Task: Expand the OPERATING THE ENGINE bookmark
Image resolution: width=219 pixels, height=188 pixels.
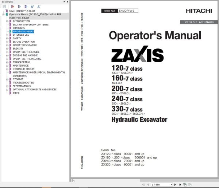Action: tap(7, 52)
